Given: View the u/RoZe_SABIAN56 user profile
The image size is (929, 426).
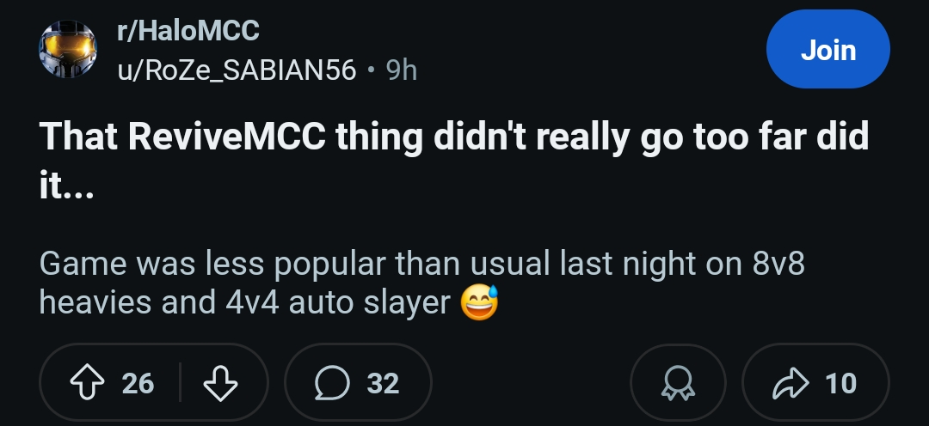Looking at the screenshot, I should [x=237, y=70].
